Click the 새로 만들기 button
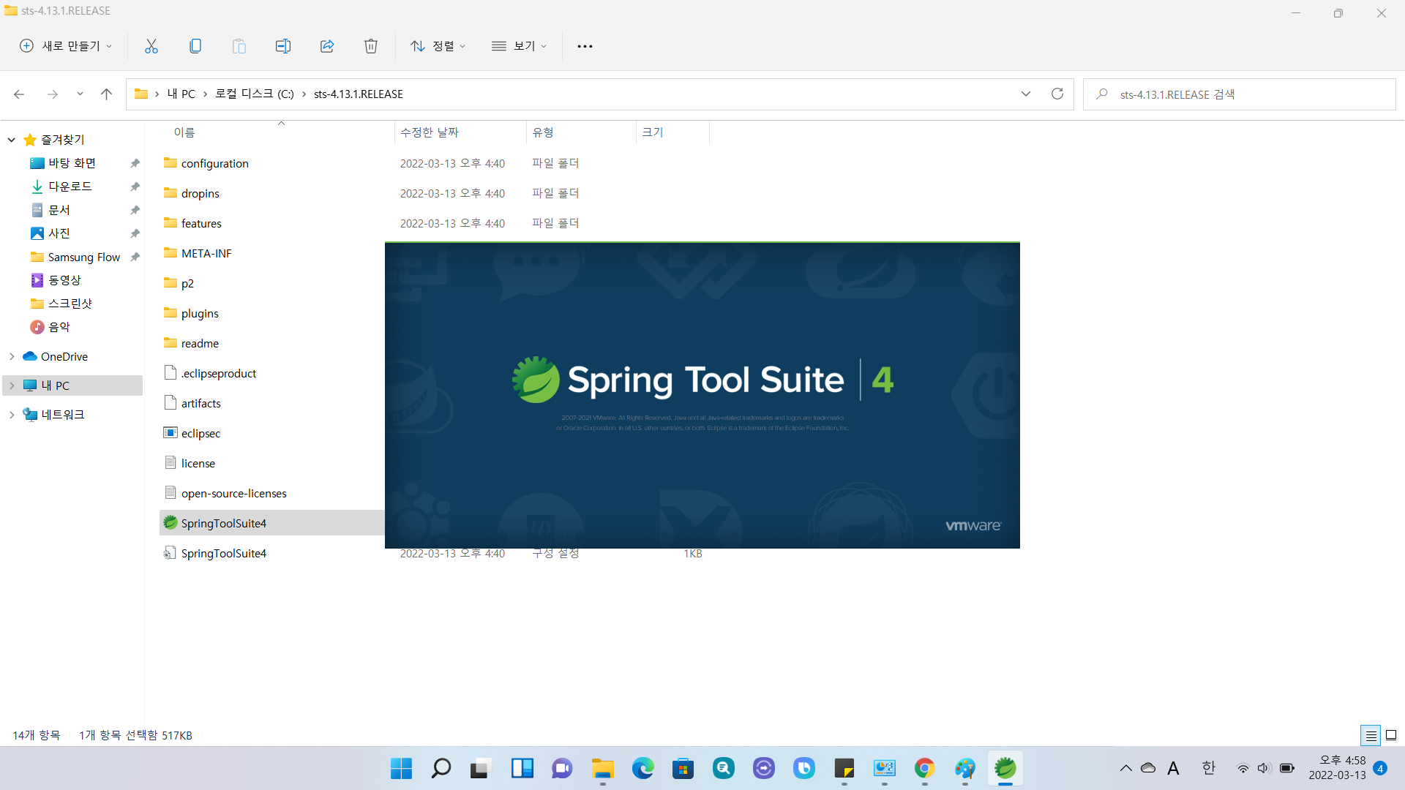 [x=66, y=46]
